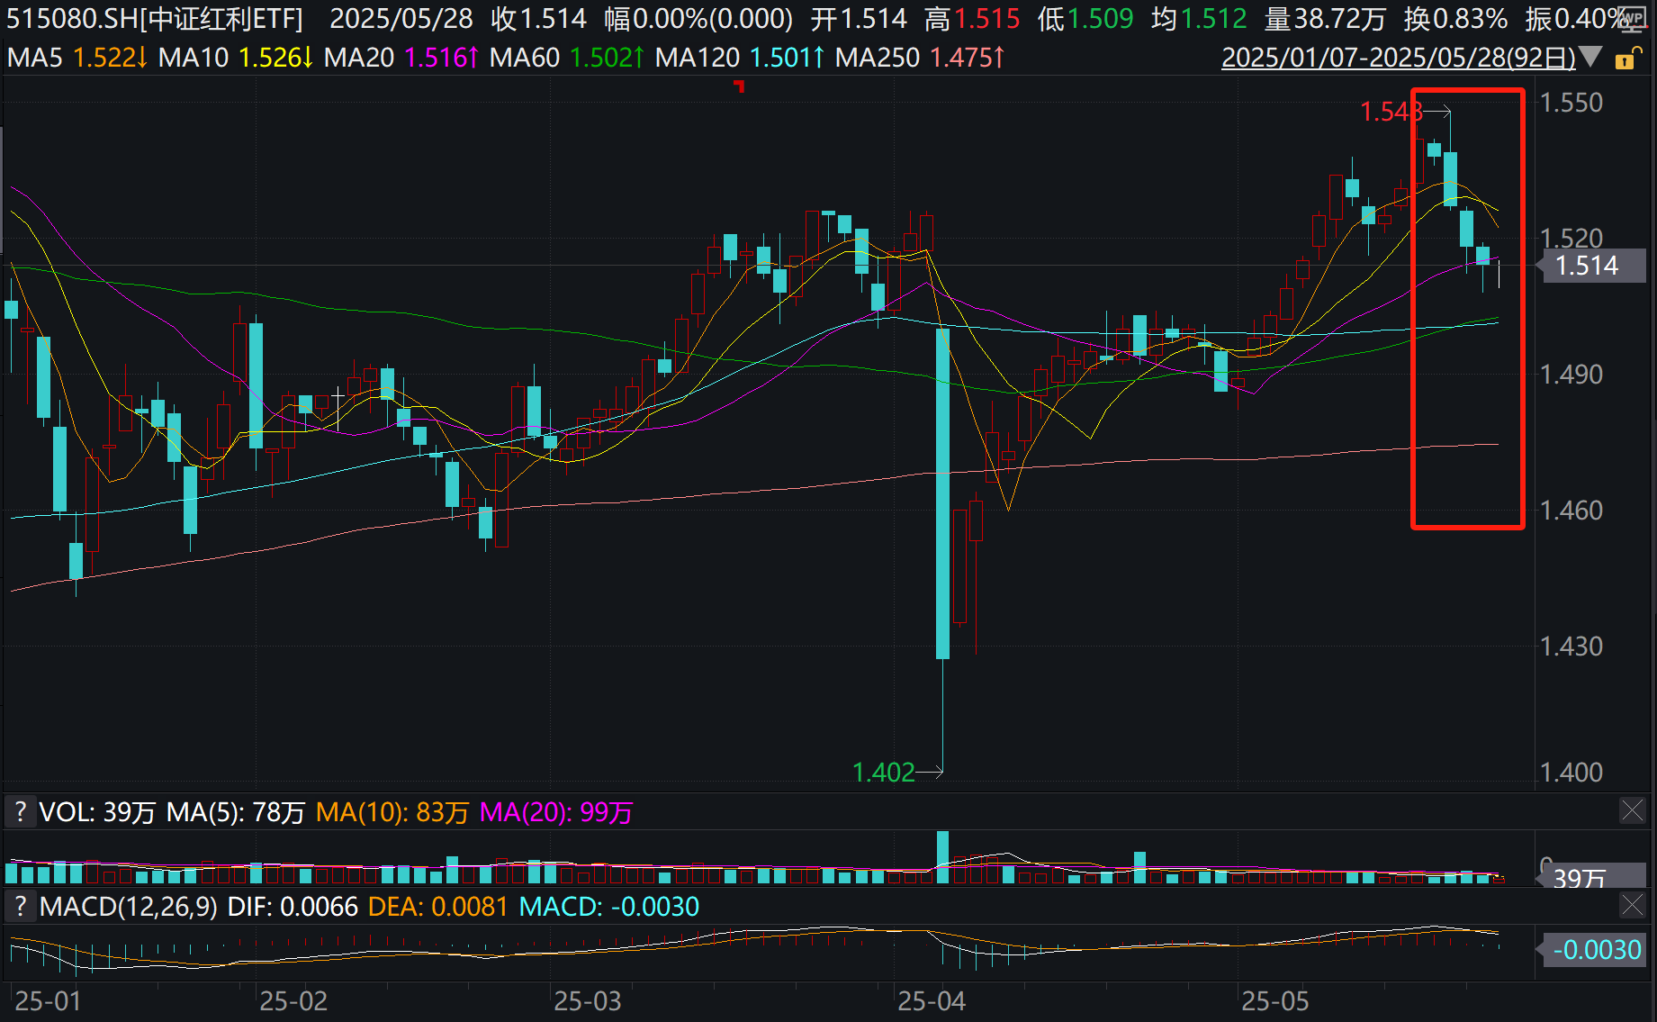Close the VOL volume panel
This screenshot has height=1022, width=1657.
tap(1632, 810)
